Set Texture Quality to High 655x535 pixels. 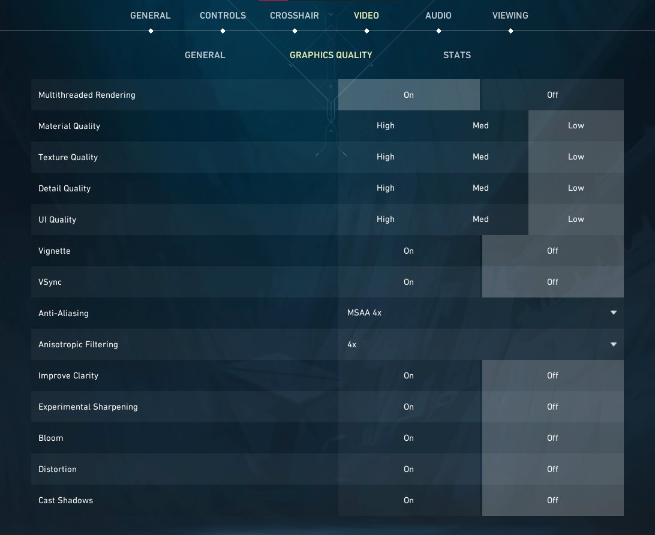386,157
